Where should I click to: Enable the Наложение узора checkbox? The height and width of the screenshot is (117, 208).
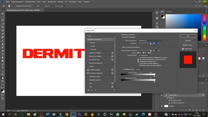pos(88,77)
